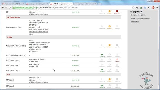Open promotions and special offers link
The image size is (160, 90).
[x=140, y=18]
